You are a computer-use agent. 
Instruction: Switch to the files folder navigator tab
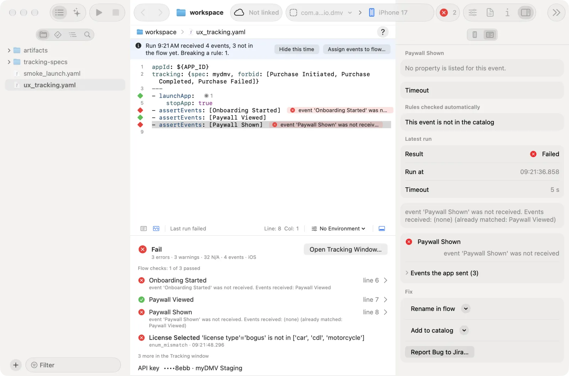point(43,34)
